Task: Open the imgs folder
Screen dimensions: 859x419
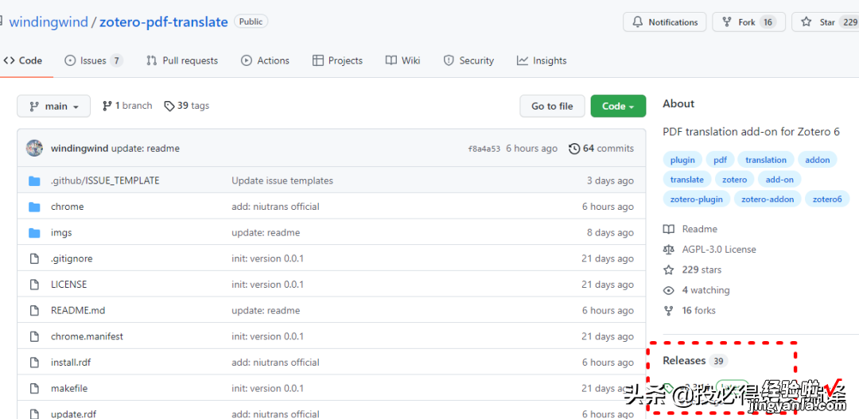Action: tap(61, 233)
